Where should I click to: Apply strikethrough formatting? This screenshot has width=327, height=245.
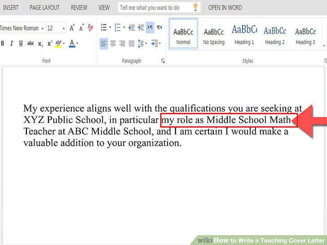(x=31, y=44)
